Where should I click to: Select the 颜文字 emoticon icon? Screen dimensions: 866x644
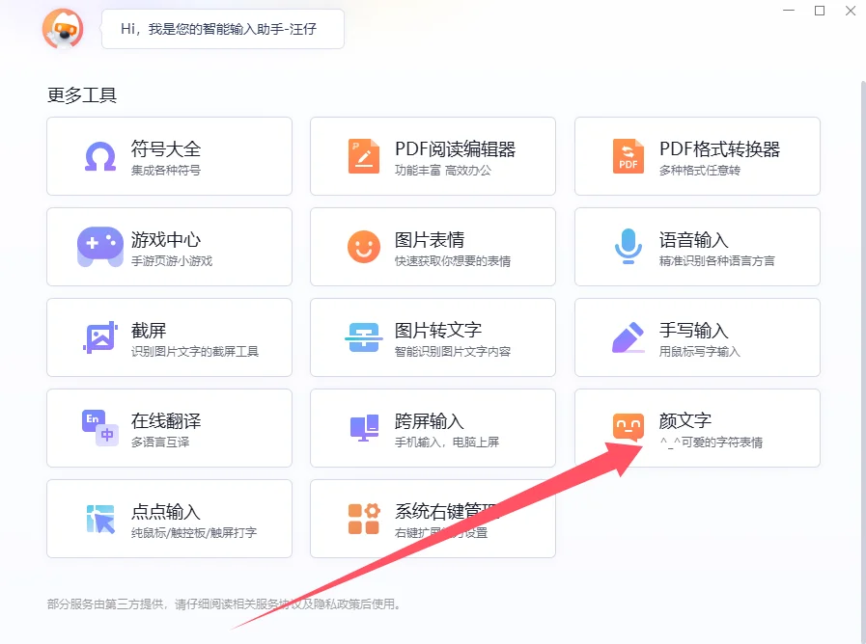coord(629,428)
